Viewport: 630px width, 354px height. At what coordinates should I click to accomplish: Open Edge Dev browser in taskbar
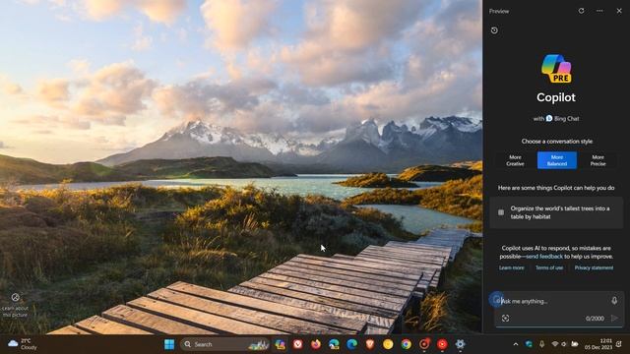click(334, 344)
